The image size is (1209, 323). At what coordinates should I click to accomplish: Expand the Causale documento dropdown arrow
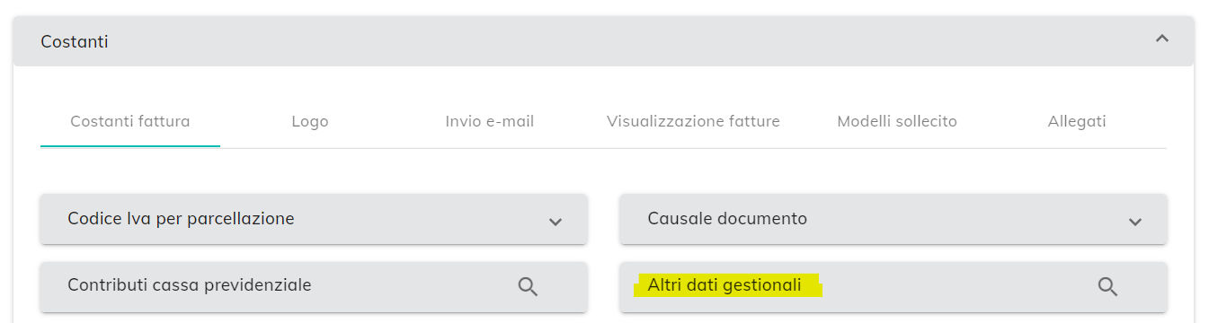pyautogui.click(x=1135, y=221)
